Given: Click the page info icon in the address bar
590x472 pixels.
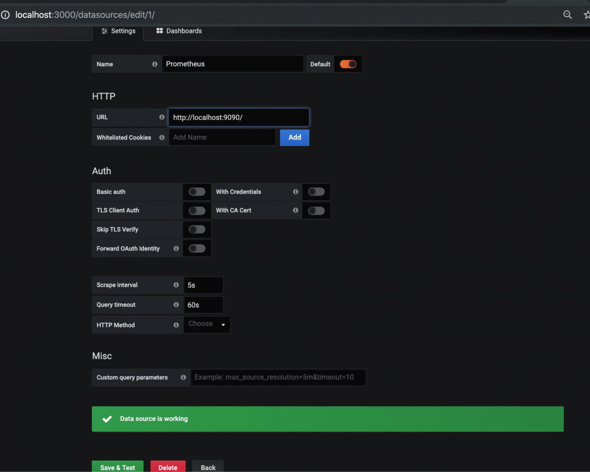Looking at the screenshot, I should click(6, 14).
